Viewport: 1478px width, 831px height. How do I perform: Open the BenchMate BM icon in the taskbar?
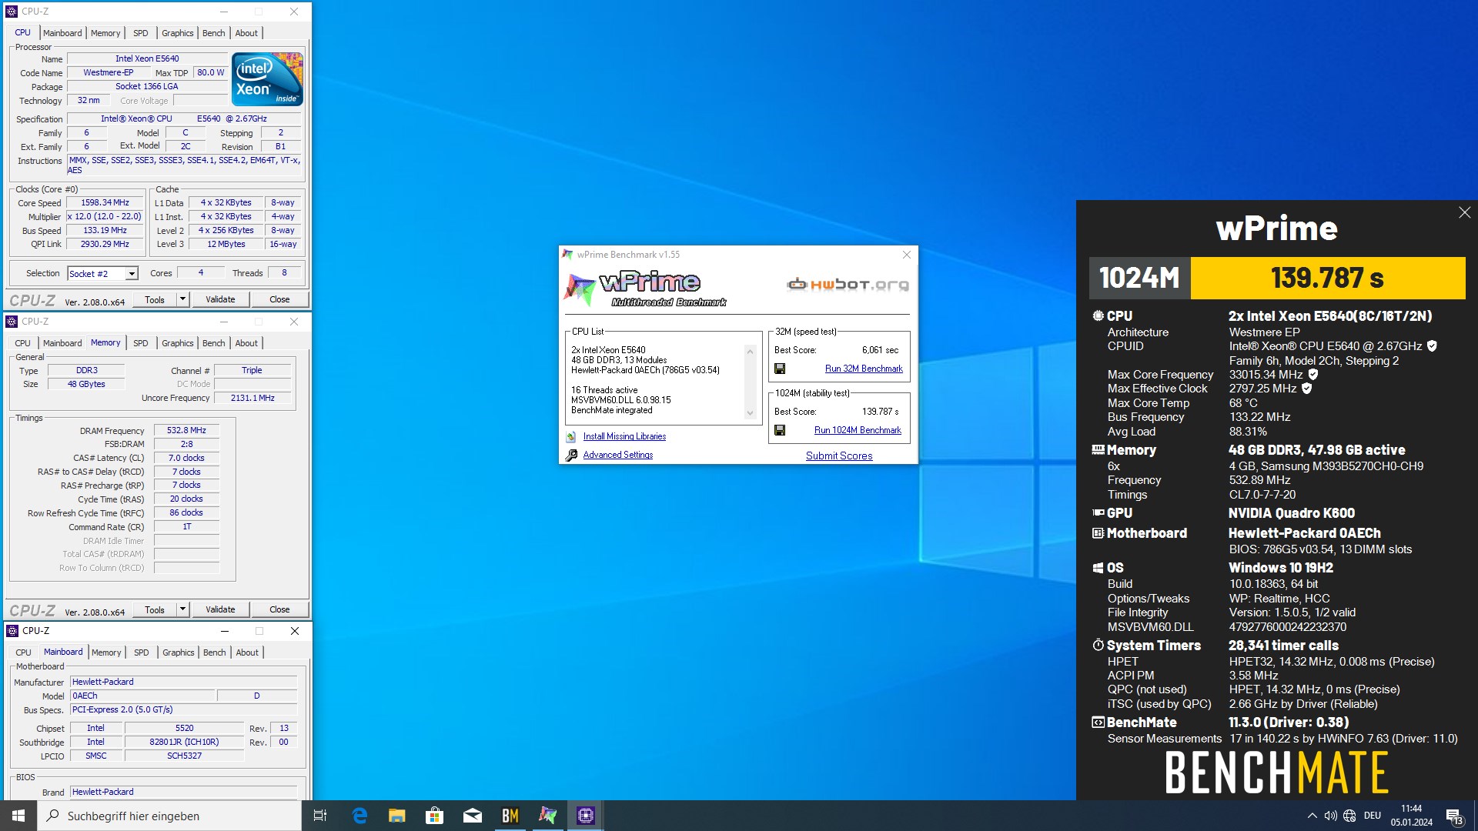[x=510, y=816]
